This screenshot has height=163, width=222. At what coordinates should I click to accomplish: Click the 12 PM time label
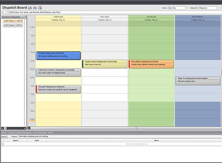click(32, 78)
